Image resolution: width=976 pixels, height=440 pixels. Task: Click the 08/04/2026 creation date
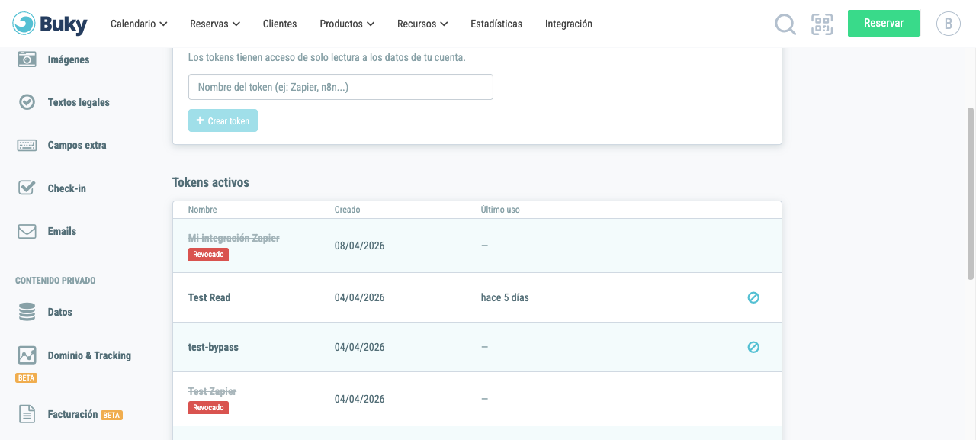click(x=360, y=246)
